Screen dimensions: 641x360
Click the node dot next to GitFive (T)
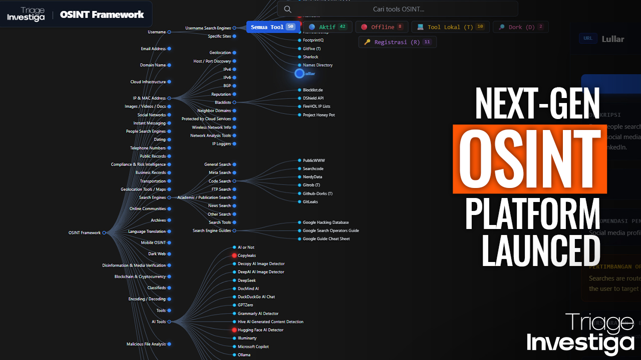299,48
